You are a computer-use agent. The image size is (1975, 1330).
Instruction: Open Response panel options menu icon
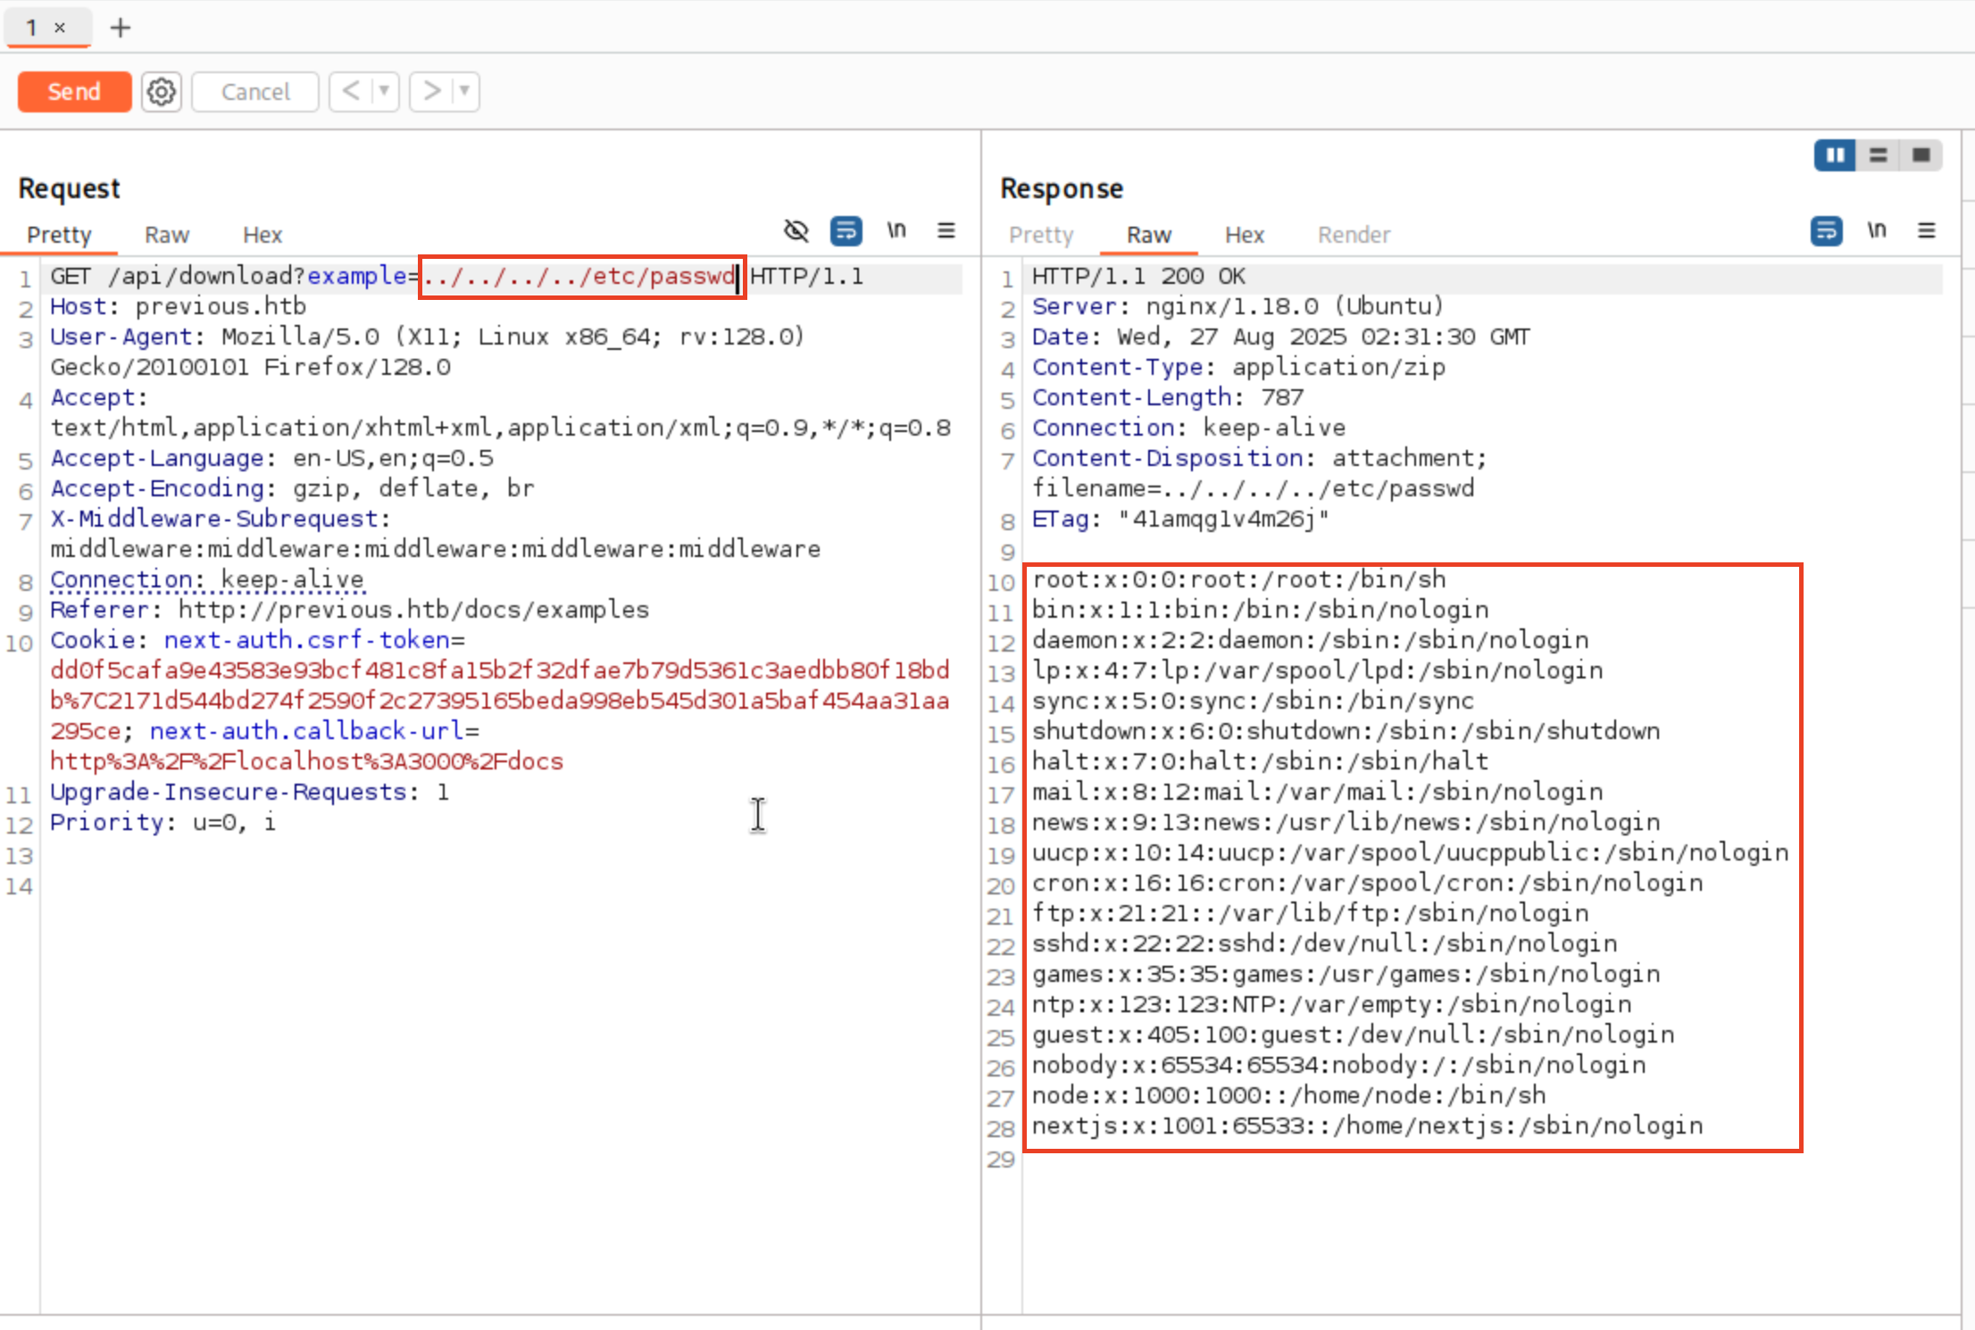[1927, 231]
